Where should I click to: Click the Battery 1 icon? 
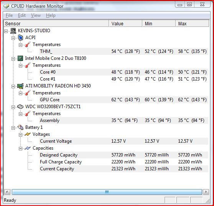[20, 127]
